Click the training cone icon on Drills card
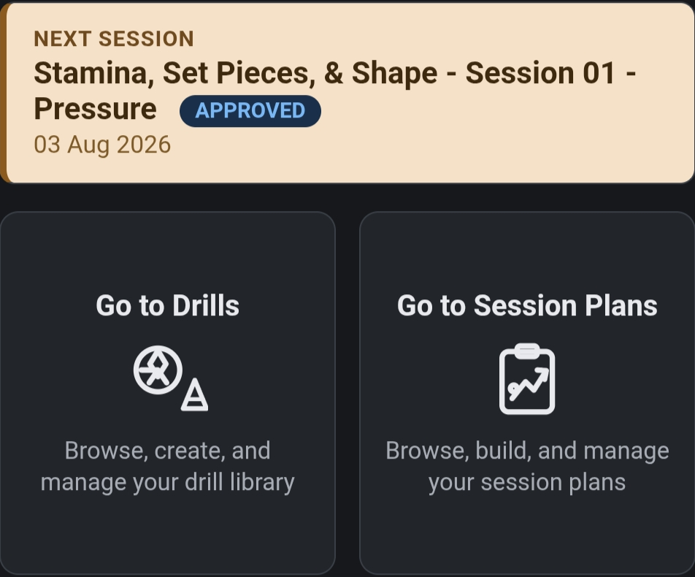The width and height of the screenshot is (695, 577). pos(195,394)
